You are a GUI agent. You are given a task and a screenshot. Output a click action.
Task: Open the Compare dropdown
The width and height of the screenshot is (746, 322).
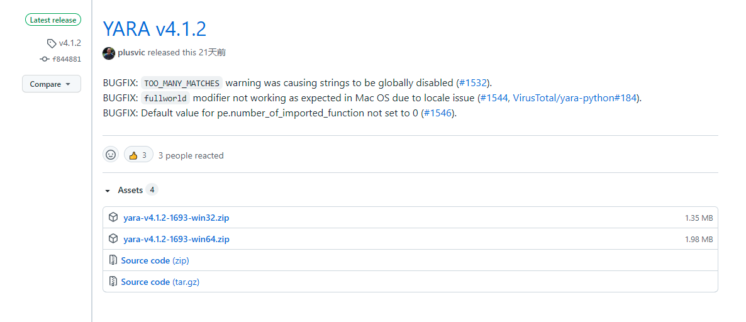click(52, 84)
